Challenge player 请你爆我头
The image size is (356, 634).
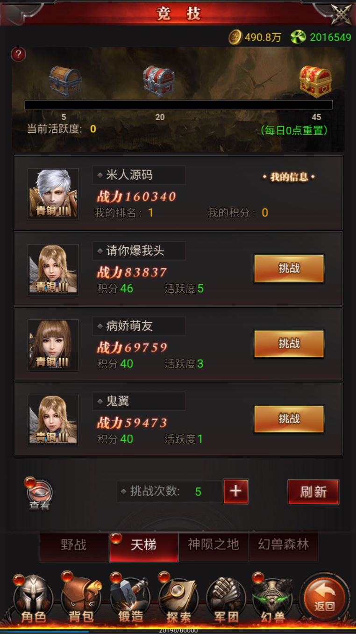[x=289, y=268]
